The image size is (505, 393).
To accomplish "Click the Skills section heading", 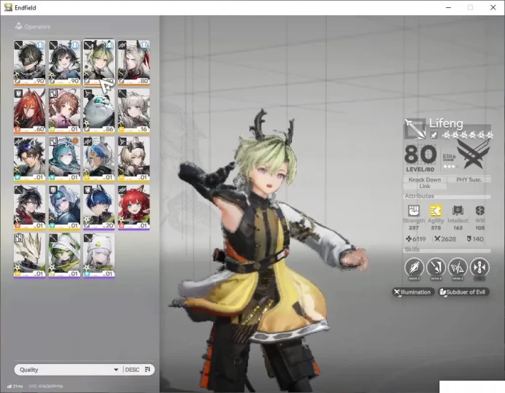I will tap(412, 249).
